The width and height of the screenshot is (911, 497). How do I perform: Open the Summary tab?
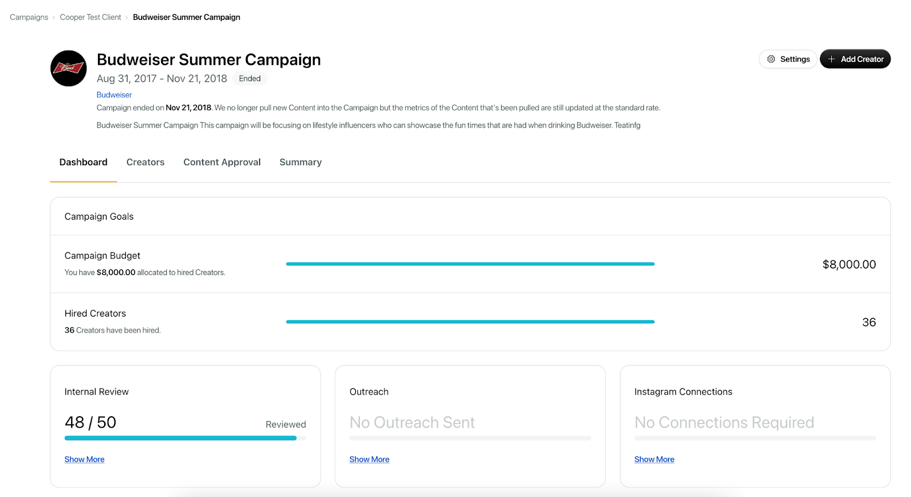click(x=301, y=162)
